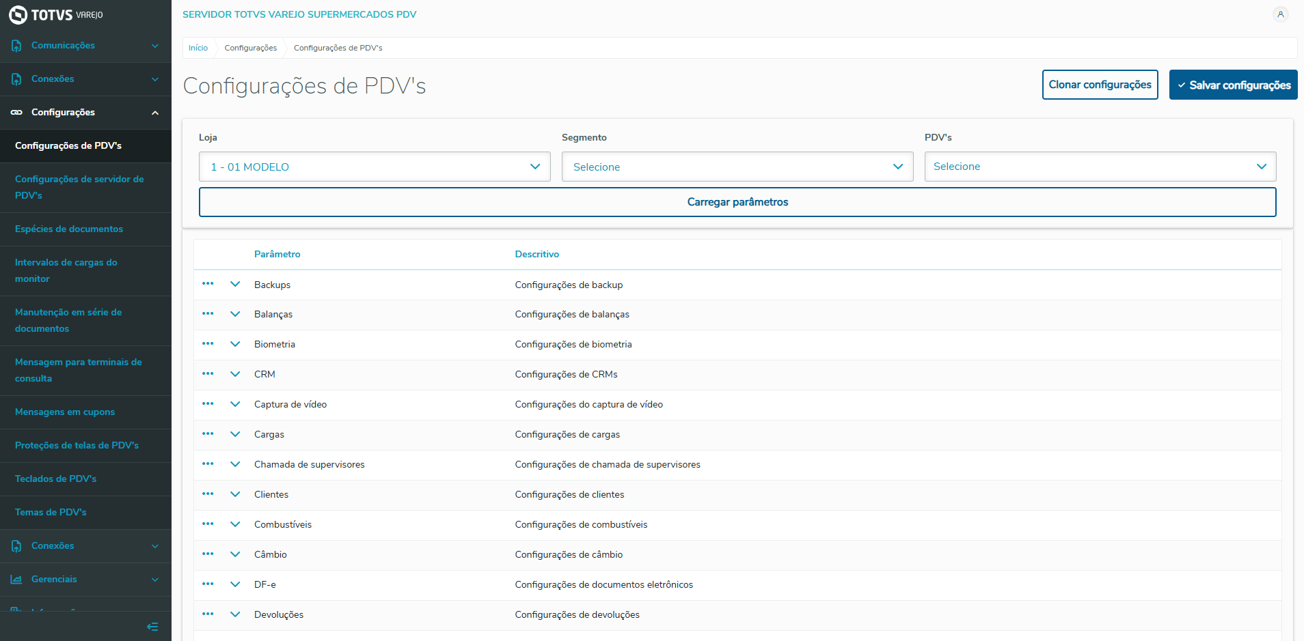Go to Início breadcrumb link
This screenshot has width=1304, height=641.
click(198, 48)
